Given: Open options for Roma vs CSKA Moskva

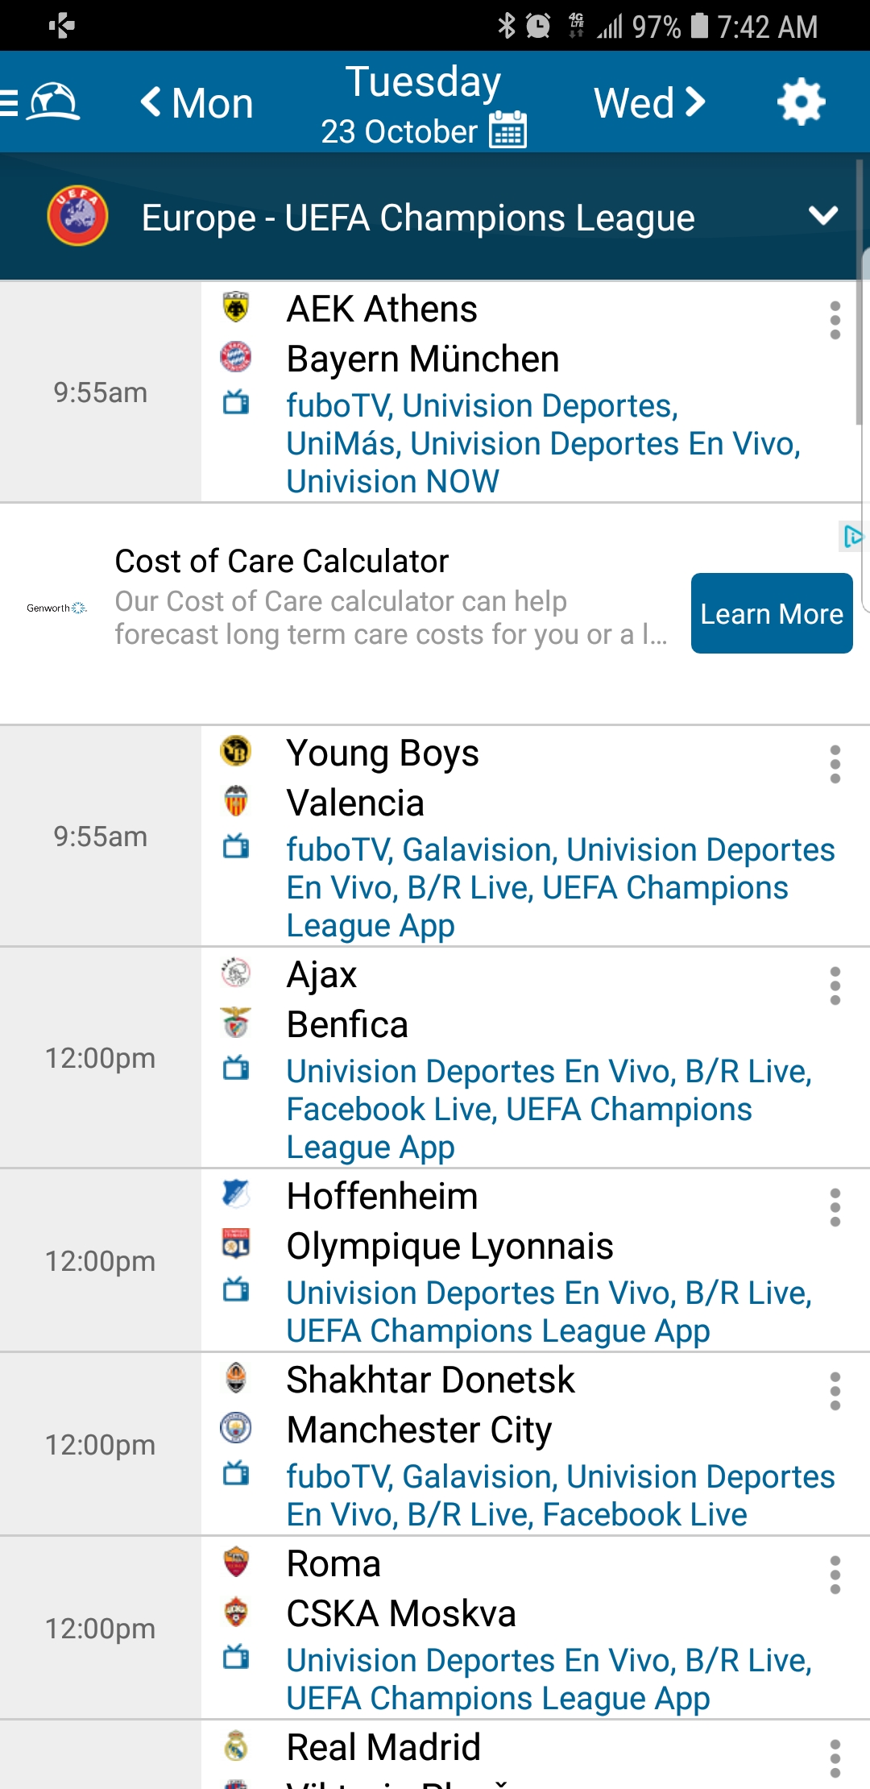Looking at the screenshot, I should point(835,1575).
